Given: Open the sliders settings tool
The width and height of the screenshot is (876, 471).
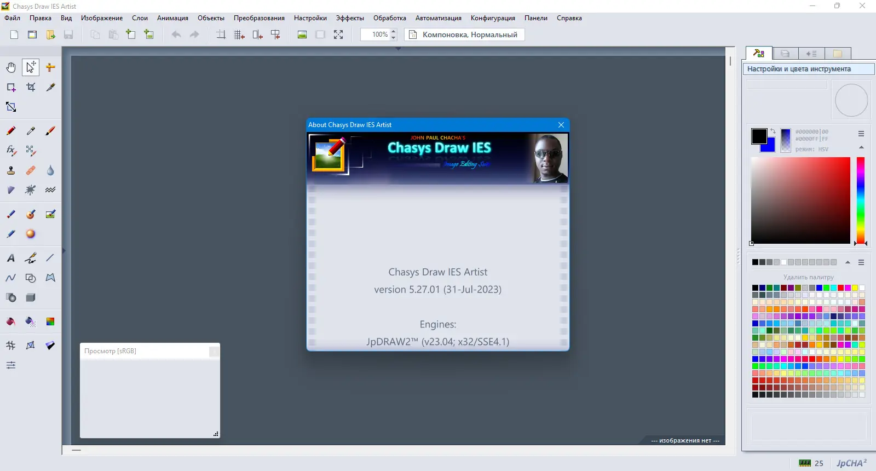Looking at the screenshot, I should coord(11,365).
